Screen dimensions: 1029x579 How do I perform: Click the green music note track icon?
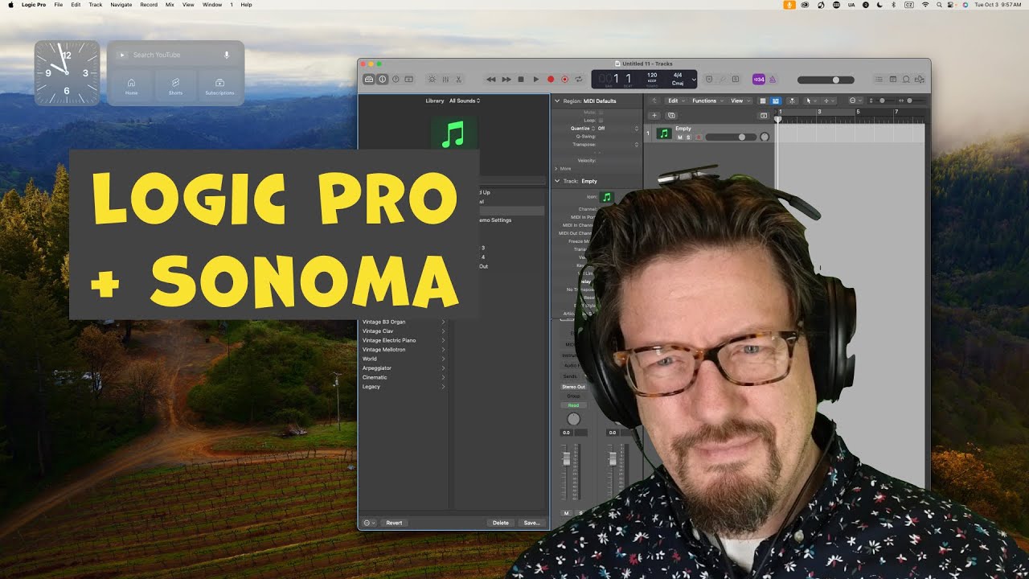(x=664, y=133)
